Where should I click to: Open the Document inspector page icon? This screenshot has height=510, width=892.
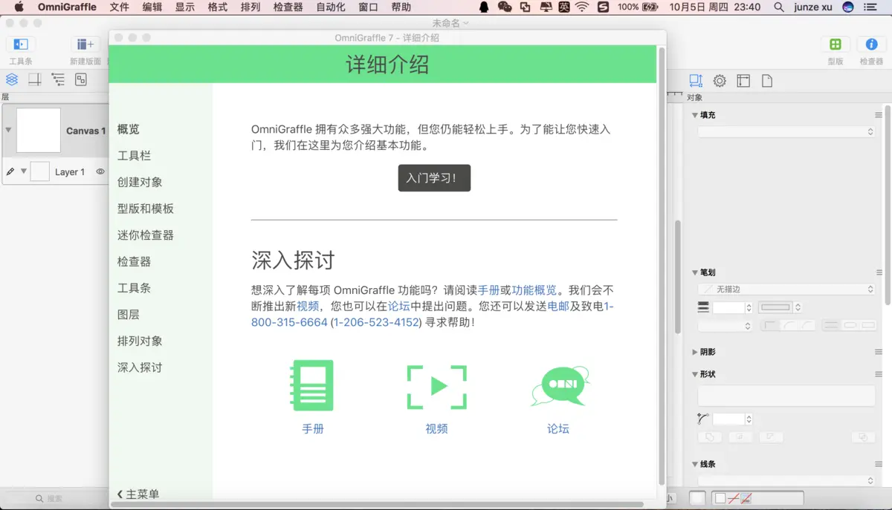click(767, 81)
